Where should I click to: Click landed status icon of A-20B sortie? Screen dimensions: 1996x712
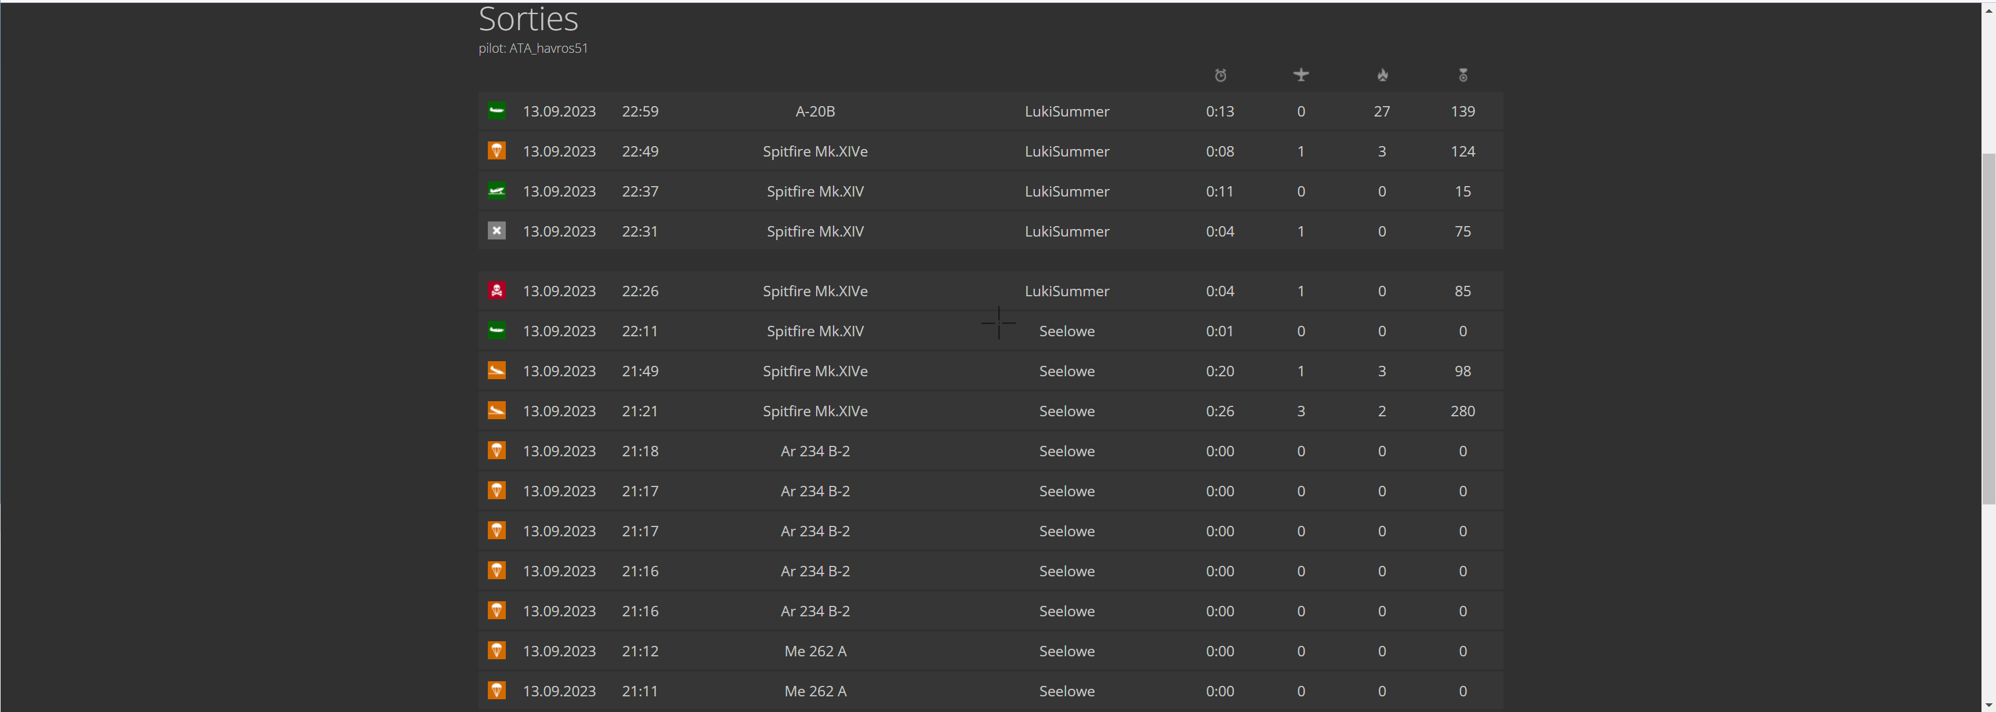(497, 111)
